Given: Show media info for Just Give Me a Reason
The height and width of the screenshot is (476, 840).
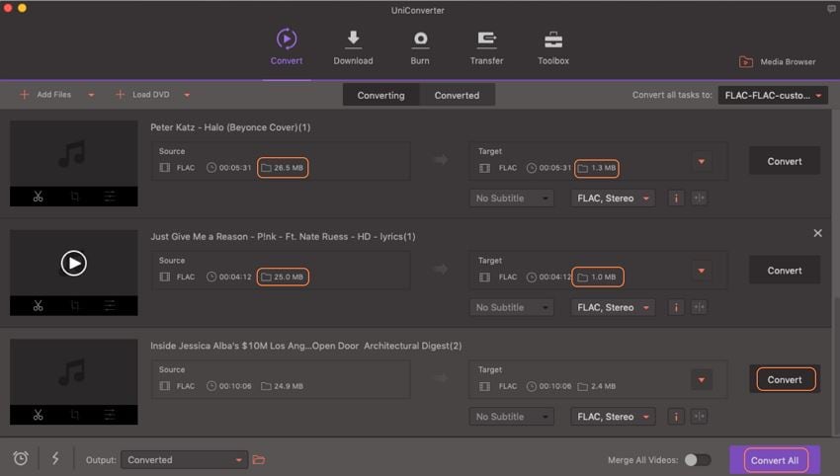Looking at the screenshot, I should point(676,307).
